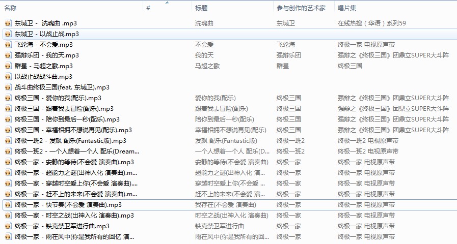Click mp3 icon of 终极一班2 - 发飙 配乐
The image size is (457, 244).
coord(9,141)
